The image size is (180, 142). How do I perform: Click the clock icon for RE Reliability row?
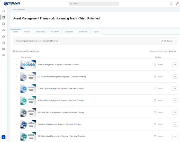(x=155, y=100)
